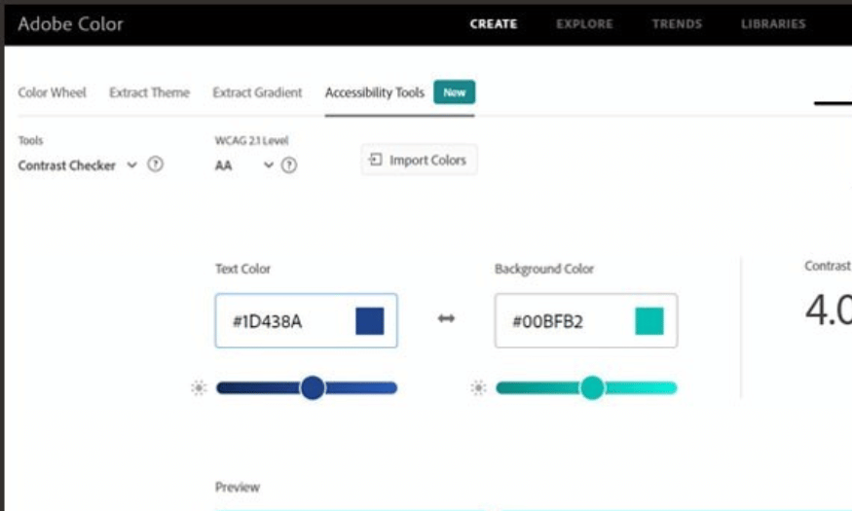This screenshot has width=852, height=511.
Task: Click the Background Color label
Action: [544, 269]
